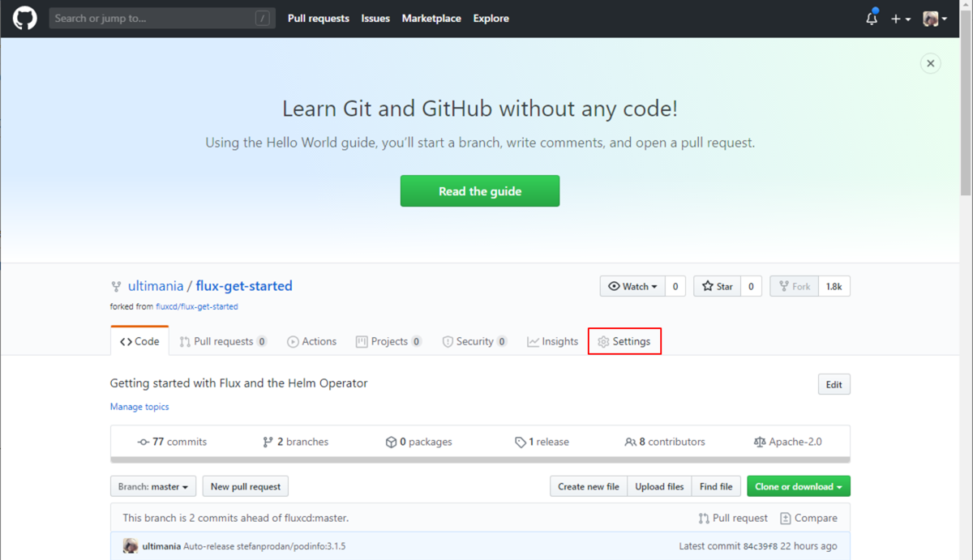Screen dimensions: 973x560
Task: Open the GitHub logo home link
Action: pos(25,18)
